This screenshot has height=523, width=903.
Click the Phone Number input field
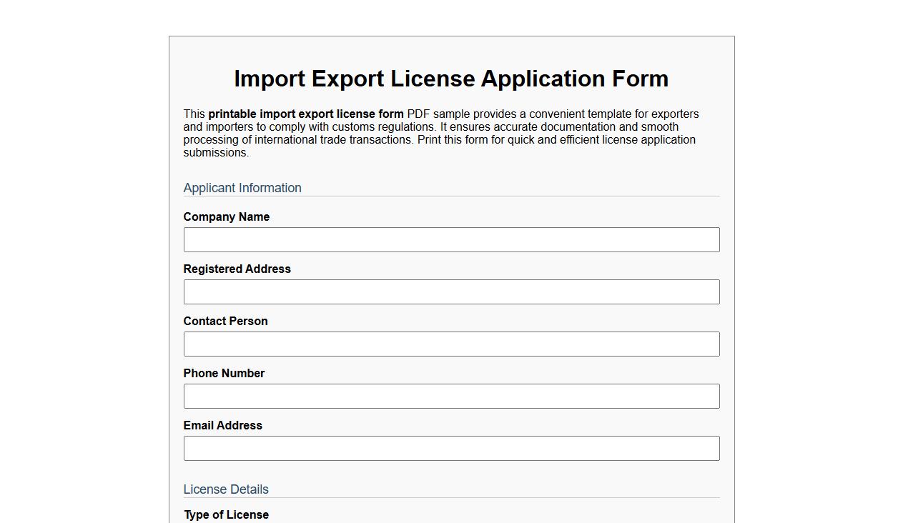point(451,396)
